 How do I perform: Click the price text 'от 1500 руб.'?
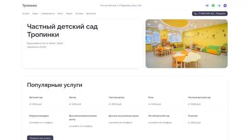point(36,104)
